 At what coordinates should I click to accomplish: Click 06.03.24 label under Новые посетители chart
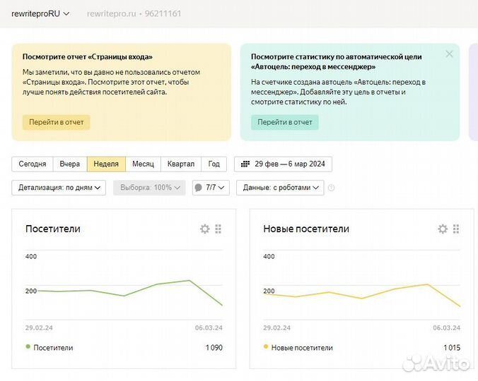pos(447,328)
